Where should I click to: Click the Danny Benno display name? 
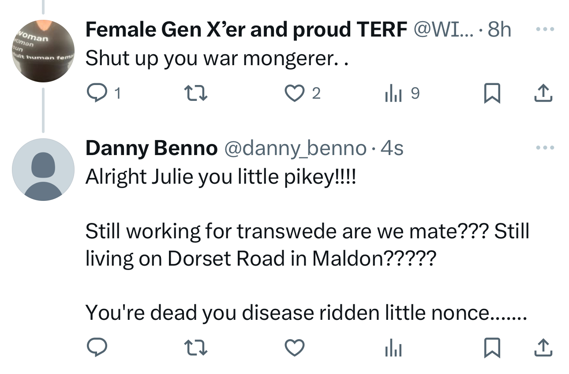pyautogui.click(x=151, y=148)
